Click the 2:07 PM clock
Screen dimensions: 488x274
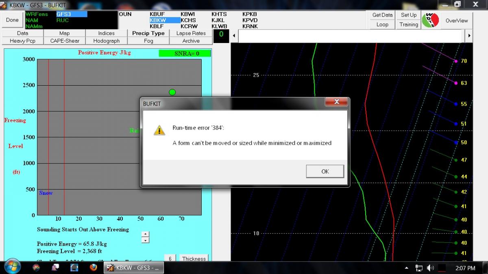[465, 268]
